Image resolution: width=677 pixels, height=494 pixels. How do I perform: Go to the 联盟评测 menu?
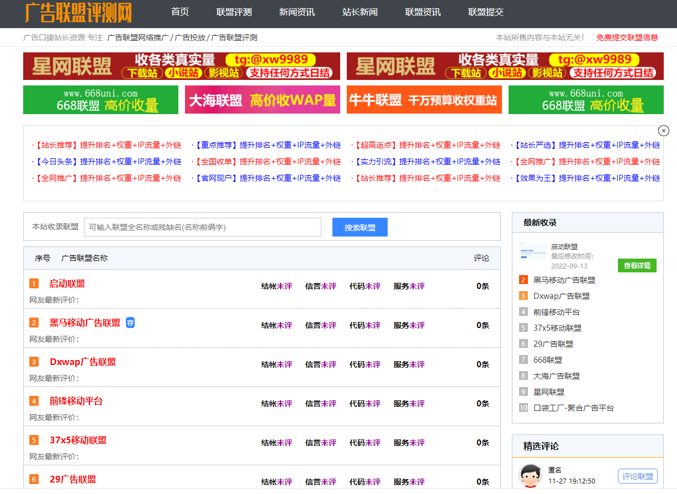tap(234, 12)
